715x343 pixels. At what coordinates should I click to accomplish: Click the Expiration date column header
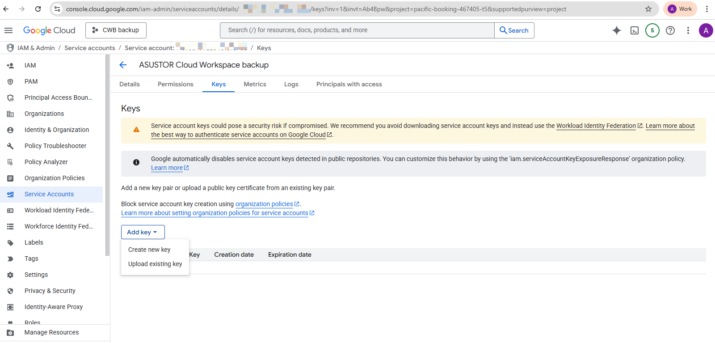290,254
